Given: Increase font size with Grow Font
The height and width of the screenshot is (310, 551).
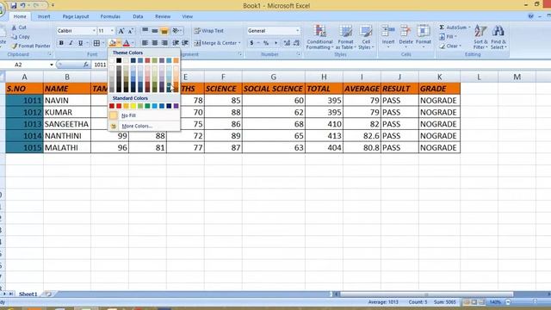Looking at the screenshot, I should [x=121, y=31].
